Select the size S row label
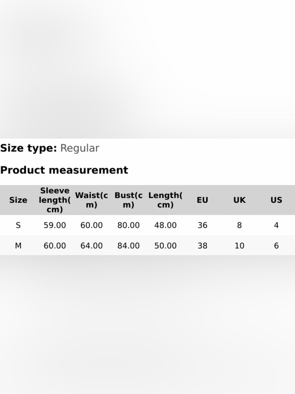Viewport: 295px width, 394px height. 18,225
